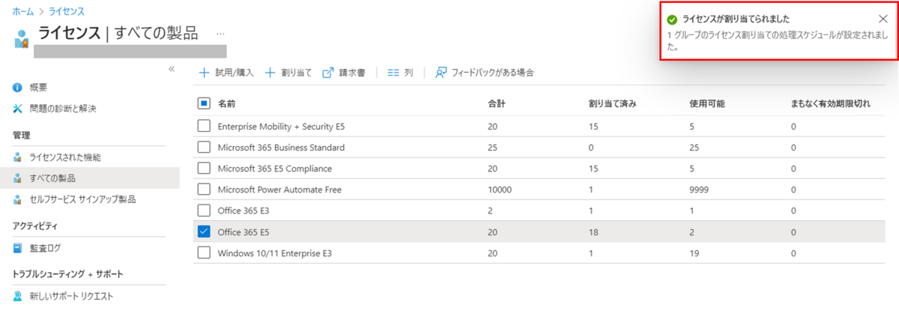
Task: Check Windows 10/11 Enterprise E3 checkbox
Action: 204,253
